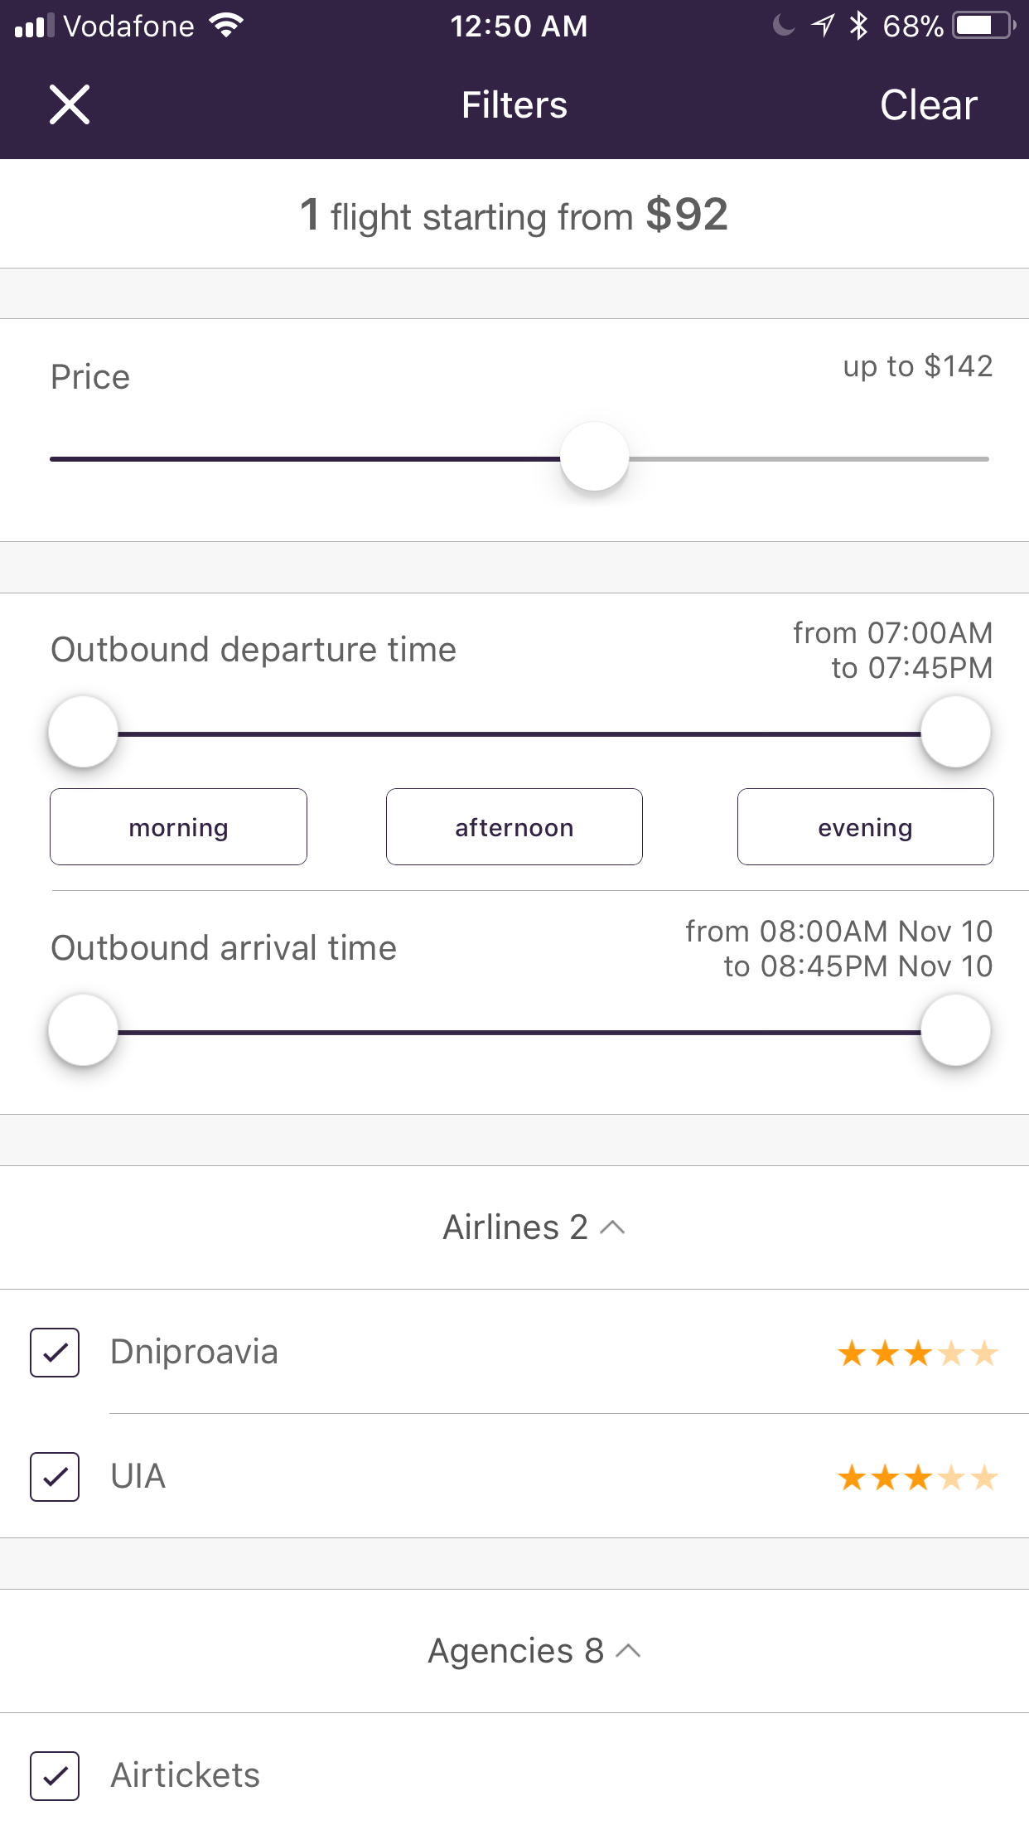Collapse the Agencies 8 section
This screenshot has width=1029, height=1830.
coord(533,1651)
